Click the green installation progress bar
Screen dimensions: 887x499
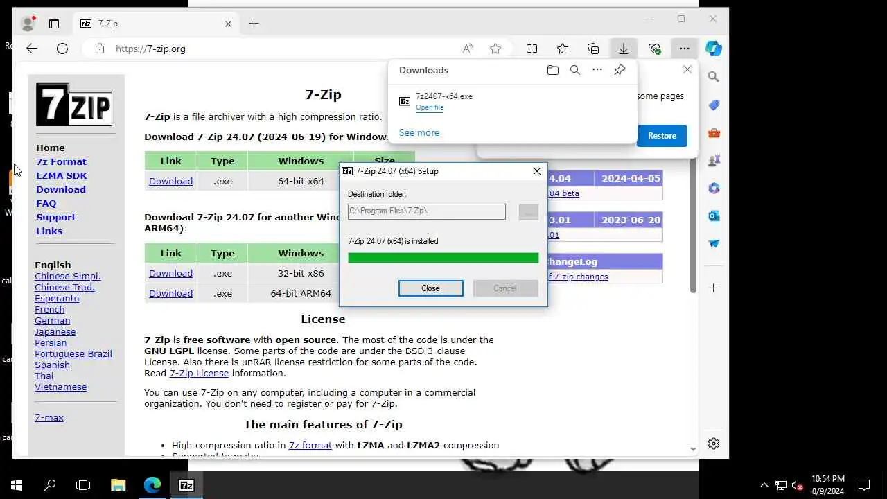point(443,258)
